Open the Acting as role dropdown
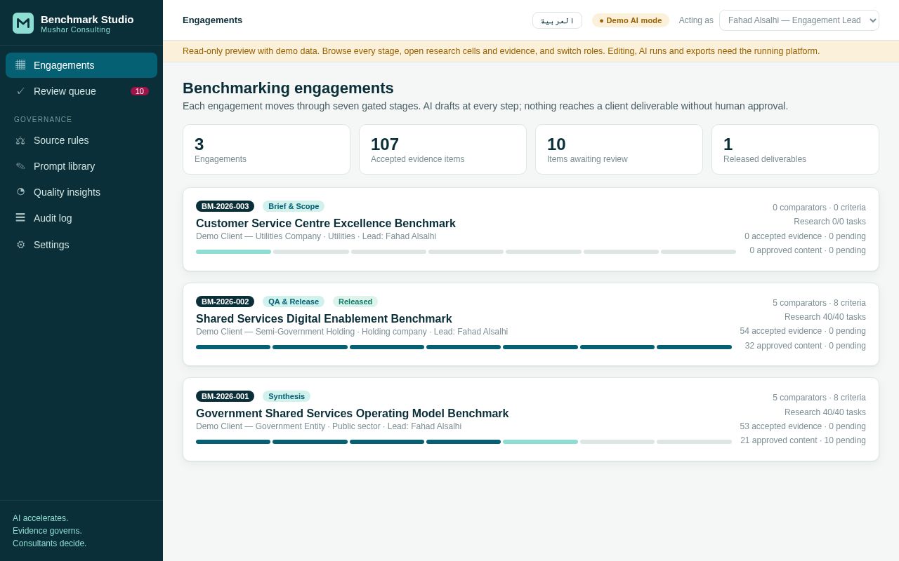This screenshot has width=899, height=561. (x=799, y=20)
